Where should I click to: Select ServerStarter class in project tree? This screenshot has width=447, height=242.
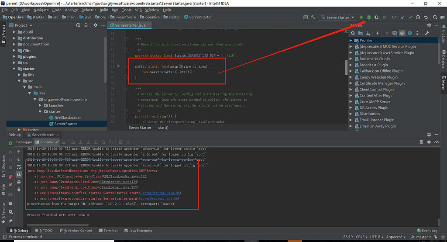[x=65, y=124]
